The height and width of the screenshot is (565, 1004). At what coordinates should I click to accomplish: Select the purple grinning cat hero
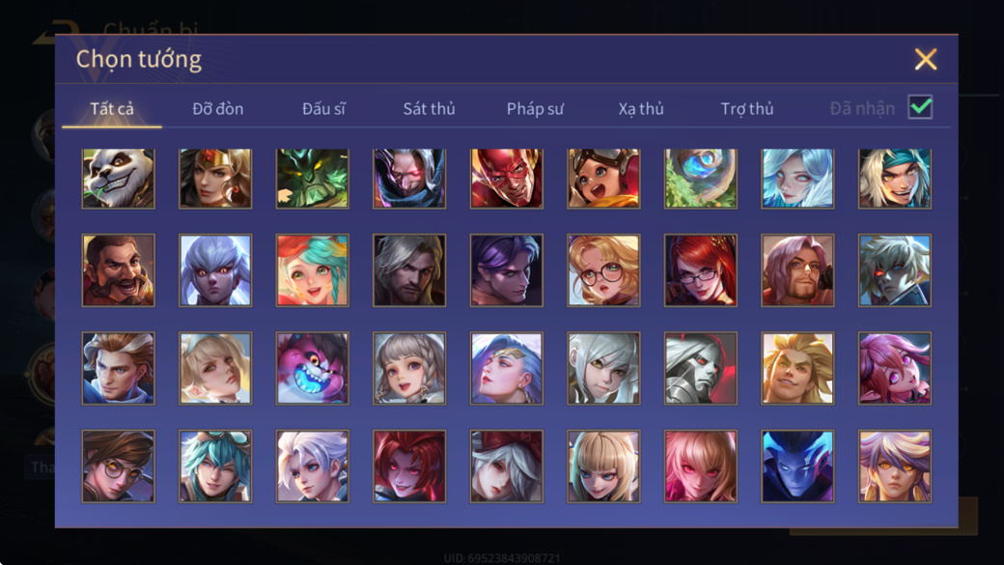click(313, 368)
